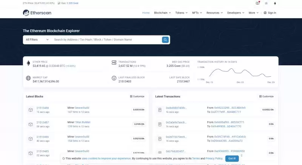The image size is (302, 165).
Task: Click the Etherscan logo
Action: pyautogui.click(x=37, y=13)
